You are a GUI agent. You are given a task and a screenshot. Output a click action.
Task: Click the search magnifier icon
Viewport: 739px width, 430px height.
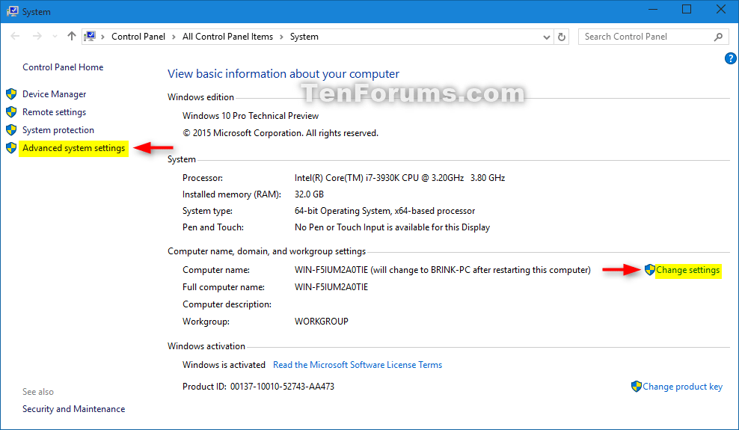tap(718, 37)
